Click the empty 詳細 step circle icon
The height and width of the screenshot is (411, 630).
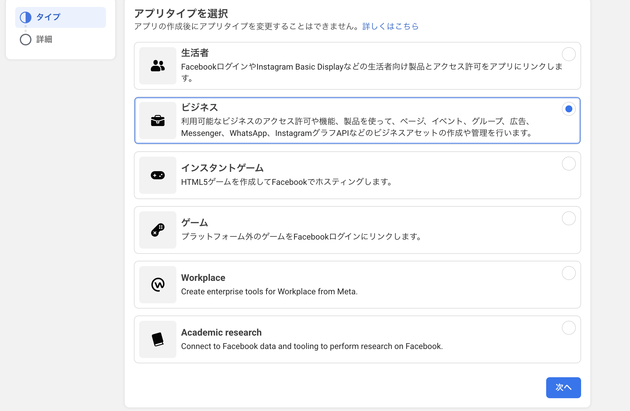[x=26, y=39]
